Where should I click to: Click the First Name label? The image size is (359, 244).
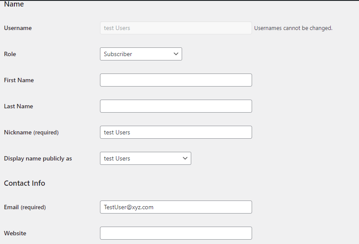pos(19,80)
